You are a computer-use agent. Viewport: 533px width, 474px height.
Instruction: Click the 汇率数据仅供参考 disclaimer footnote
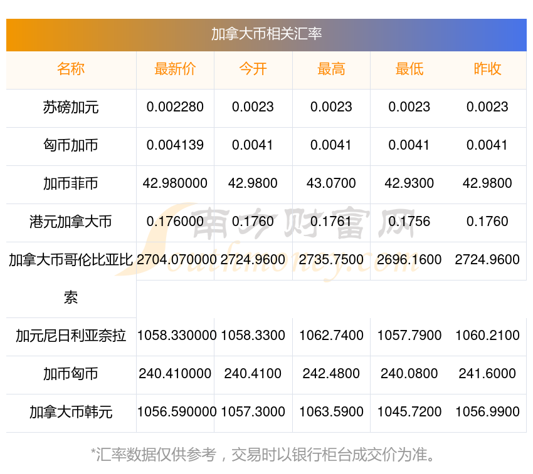(266, 454)
